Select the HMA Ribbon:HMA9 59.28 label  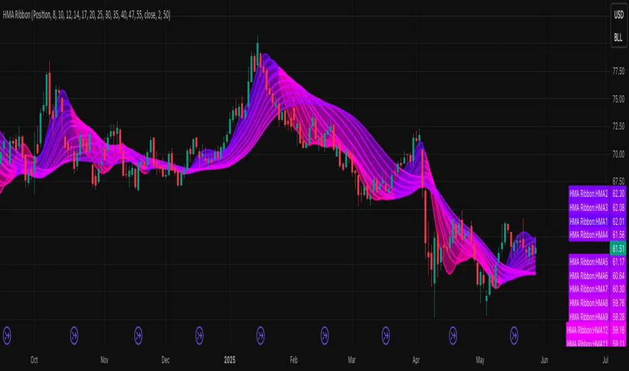point(597,316)
